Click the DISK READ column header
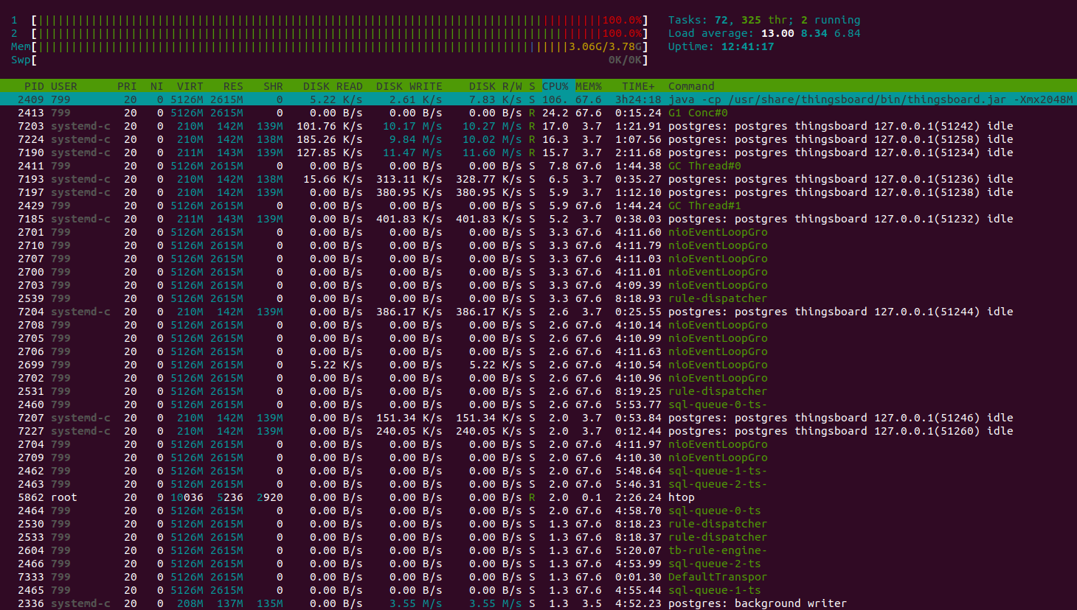 (332, 86)
